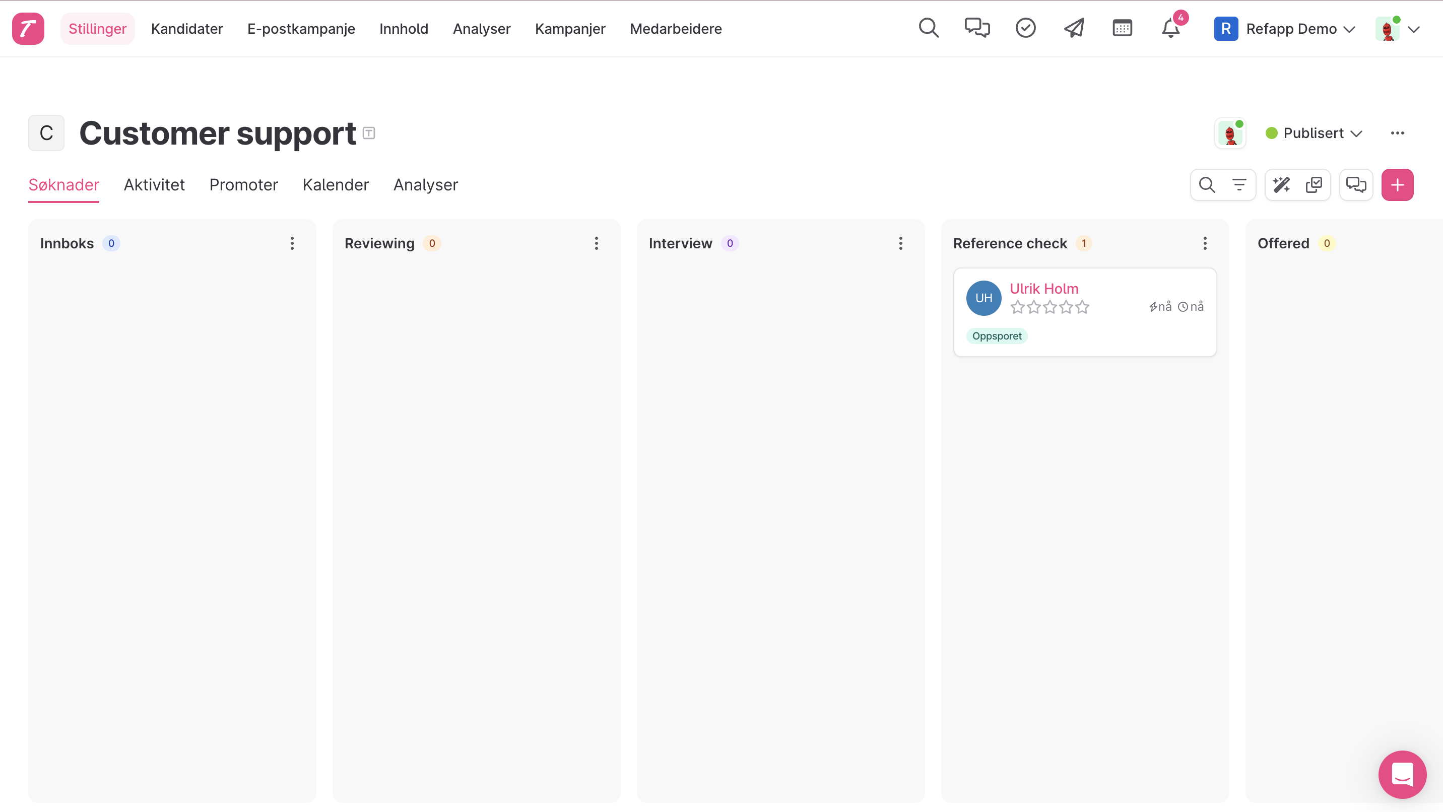
Task: Click the Offered column heading
Action: pyautogui.click(x=1283, y=243)
